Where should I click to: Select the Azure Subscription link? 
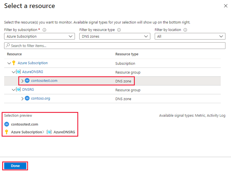[33, 63]
